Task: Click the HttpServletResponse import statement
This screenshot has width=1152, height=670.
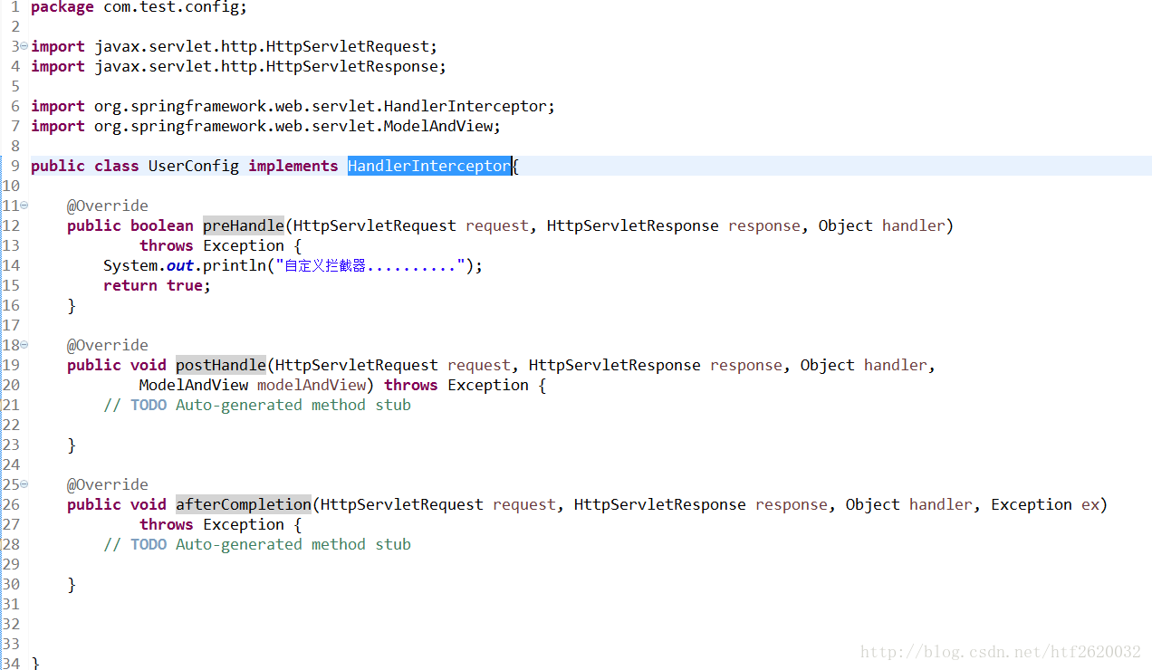Action: tap(239, 66)
